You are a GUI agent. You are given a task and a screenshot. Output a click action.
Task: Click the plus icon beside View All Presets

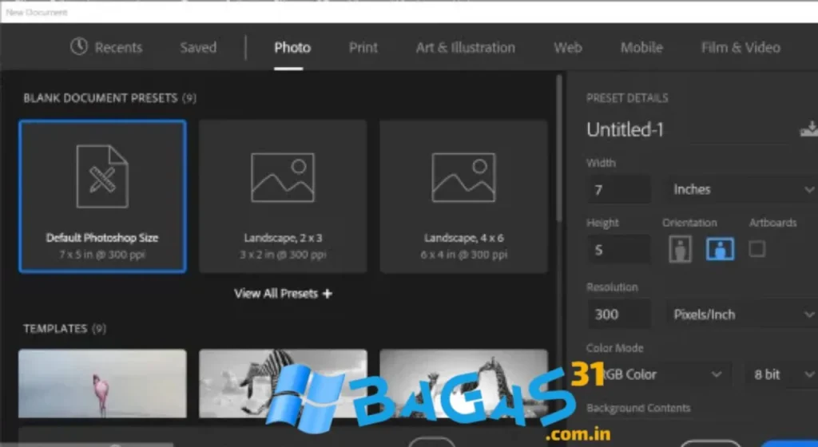(x=327, y=294)
